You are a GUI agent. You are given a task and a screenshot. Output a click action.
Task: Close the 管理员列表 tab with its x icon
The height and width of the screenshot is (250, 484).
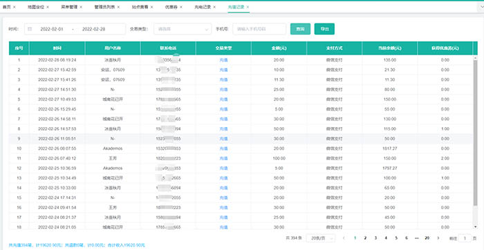tap(118, 7)
